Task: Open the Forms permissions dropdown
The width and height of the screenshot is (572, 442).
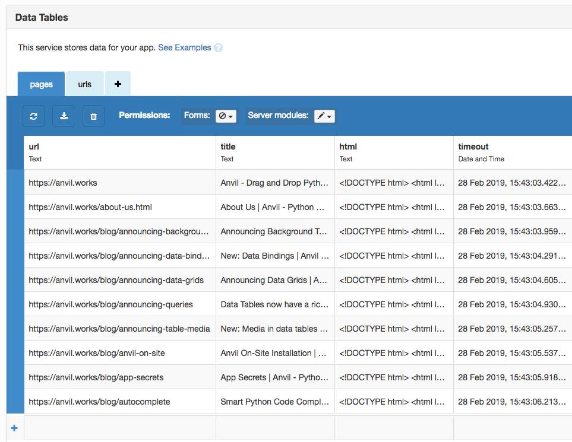Action: (226, 116)
